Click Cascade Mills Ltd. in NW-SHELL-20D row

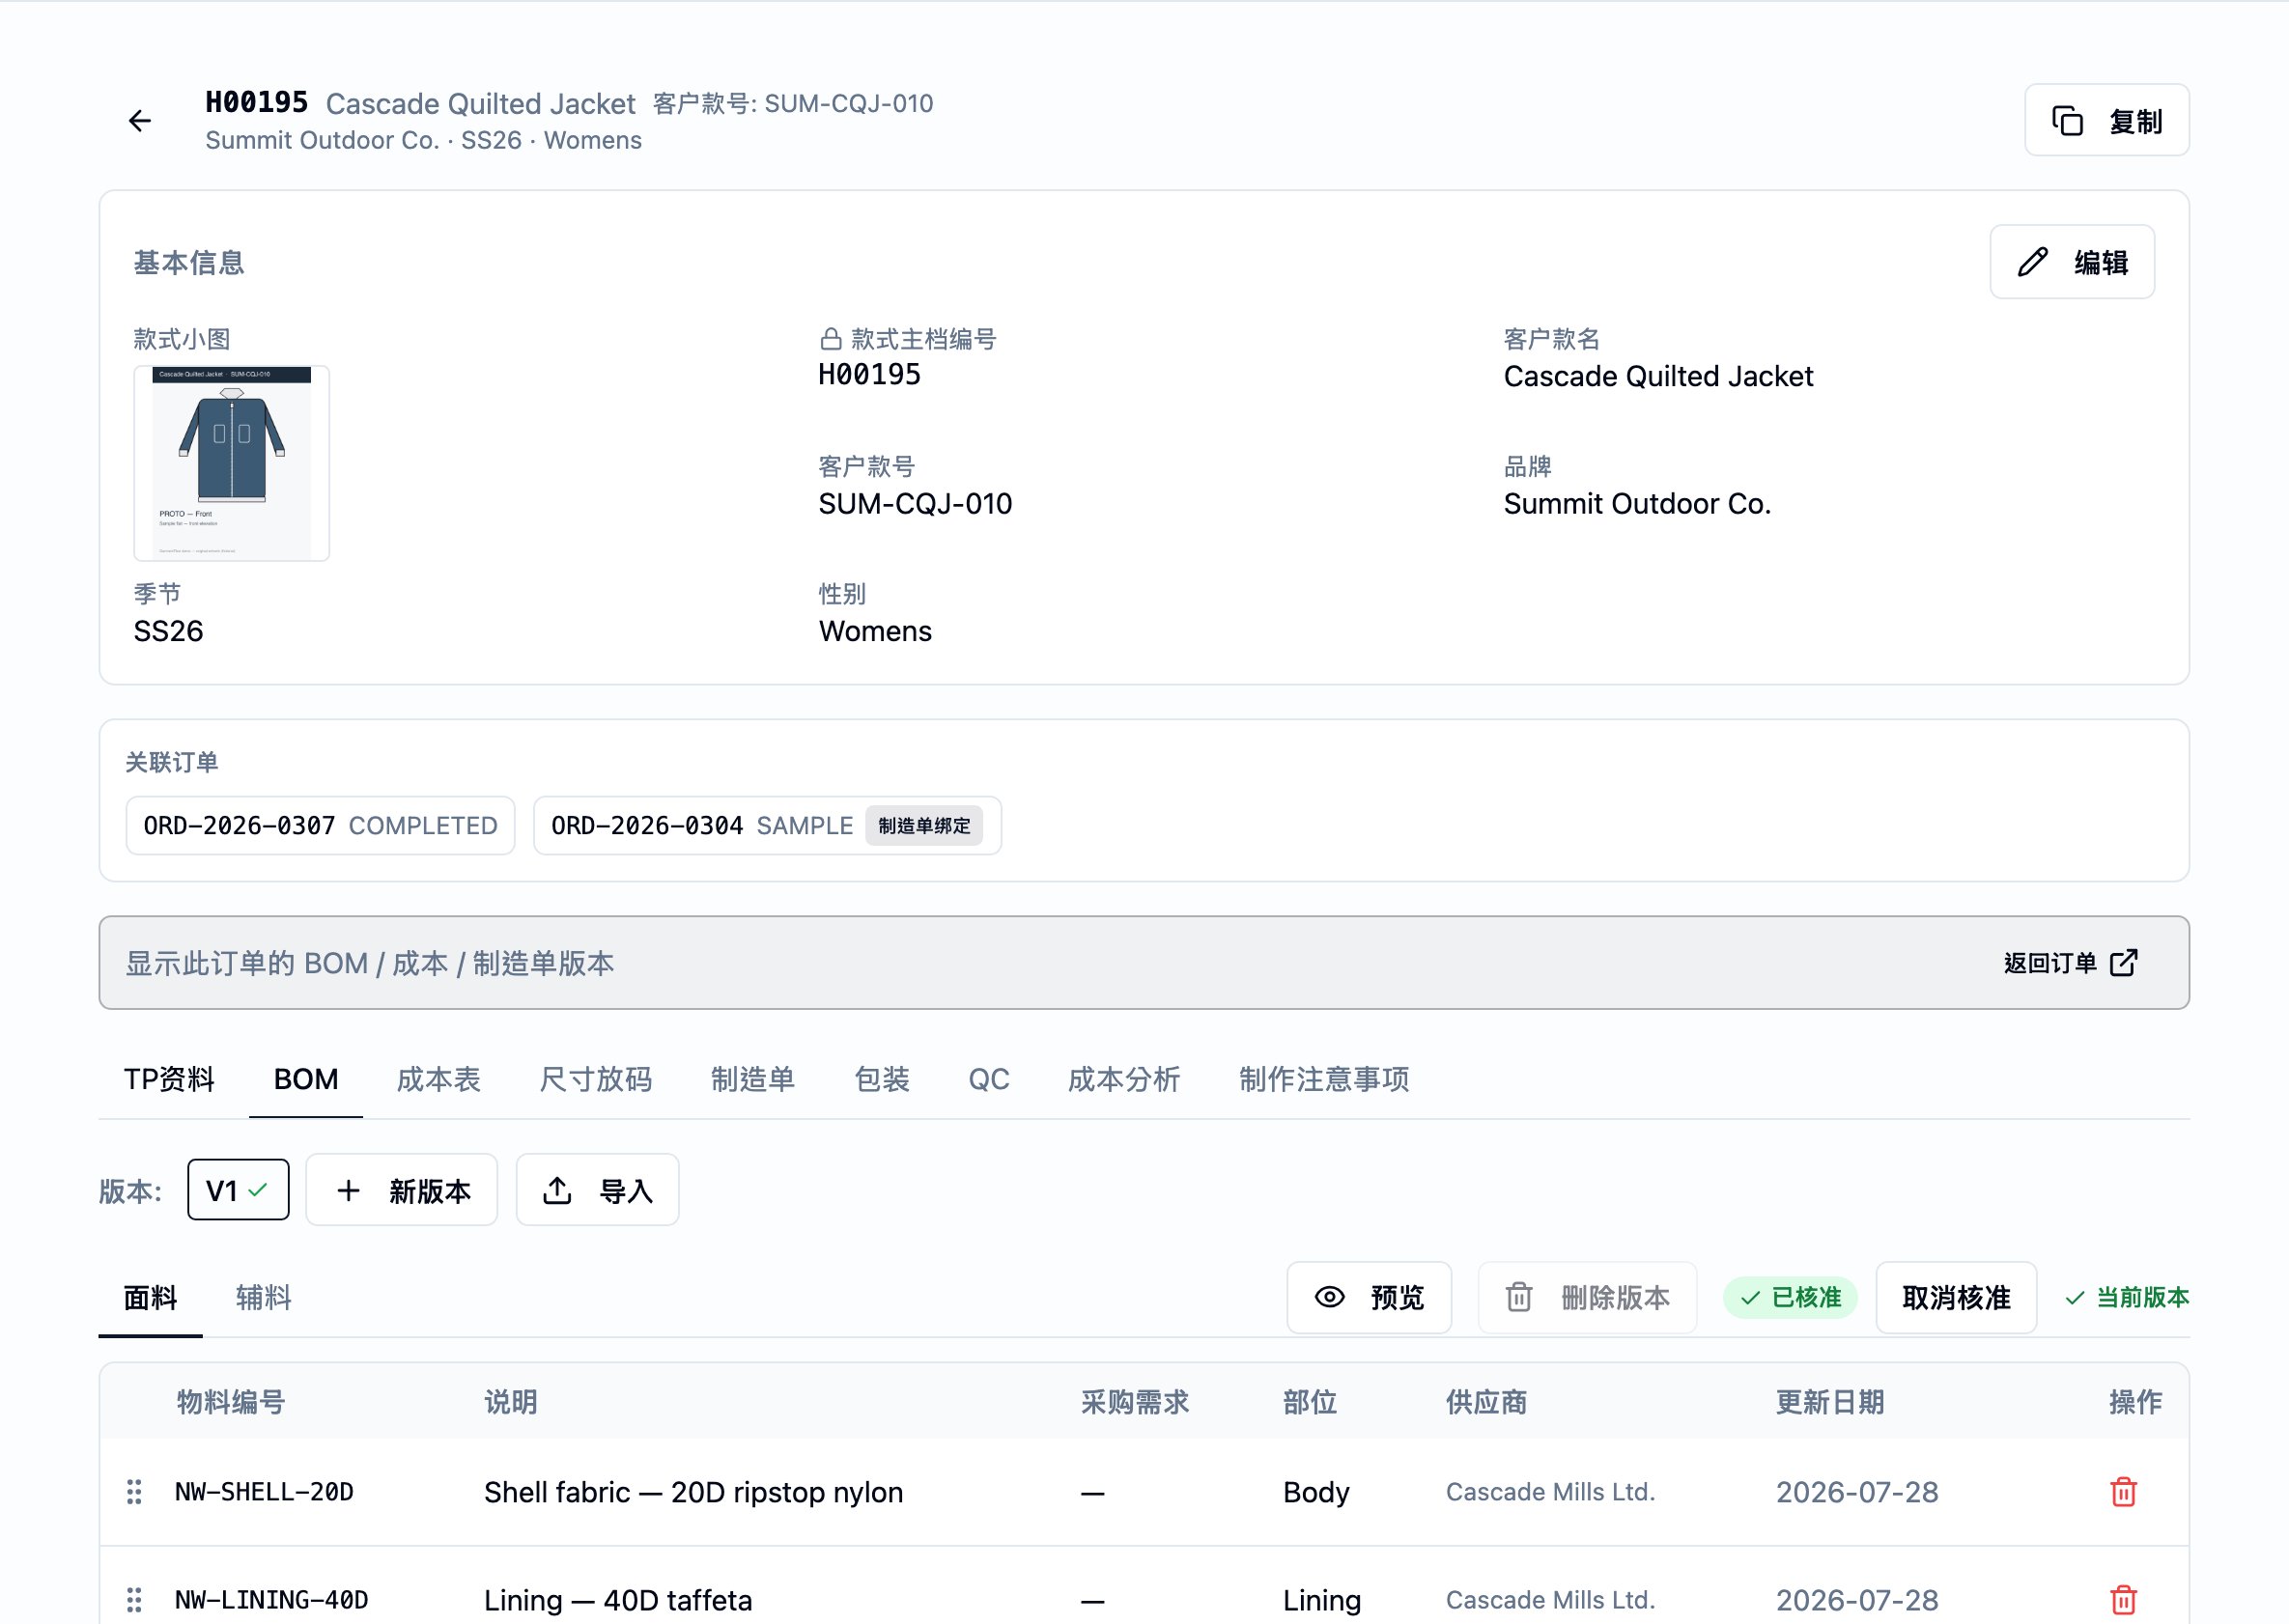pyautogui.click(x=1550, y=1492)
